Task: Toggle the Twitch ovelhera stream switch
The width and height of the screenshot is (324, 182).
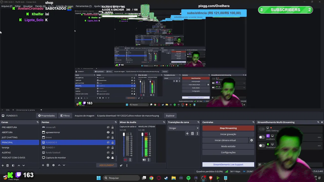Action: point(262,137)
